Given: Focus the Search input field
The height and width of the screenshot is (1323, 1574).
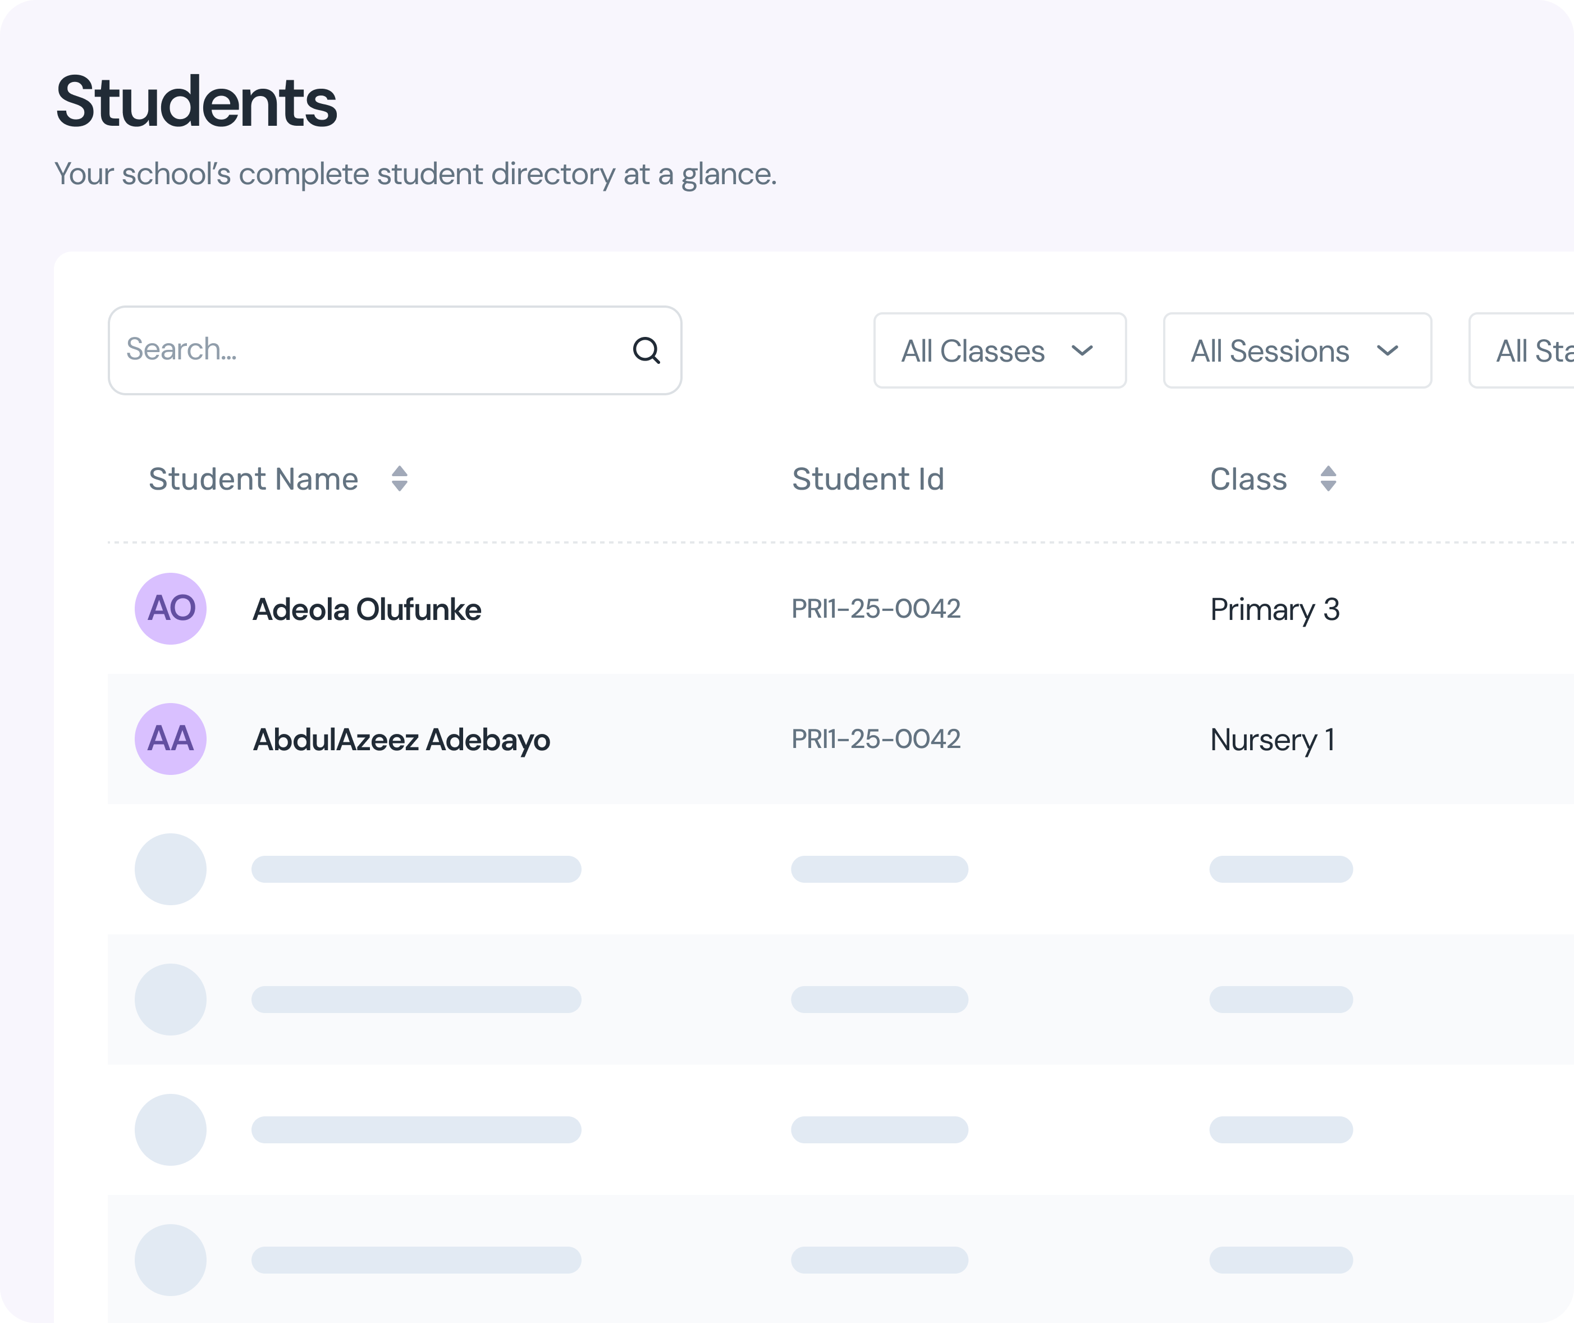Looking at the screenshot, I should [x=367, y=350].
